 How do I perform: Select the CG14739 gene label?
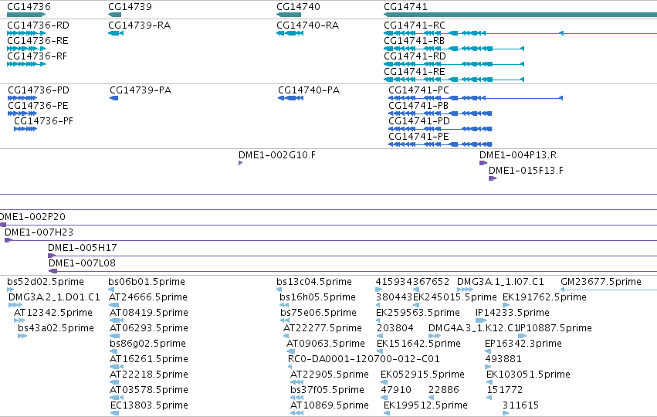point(130,7)
